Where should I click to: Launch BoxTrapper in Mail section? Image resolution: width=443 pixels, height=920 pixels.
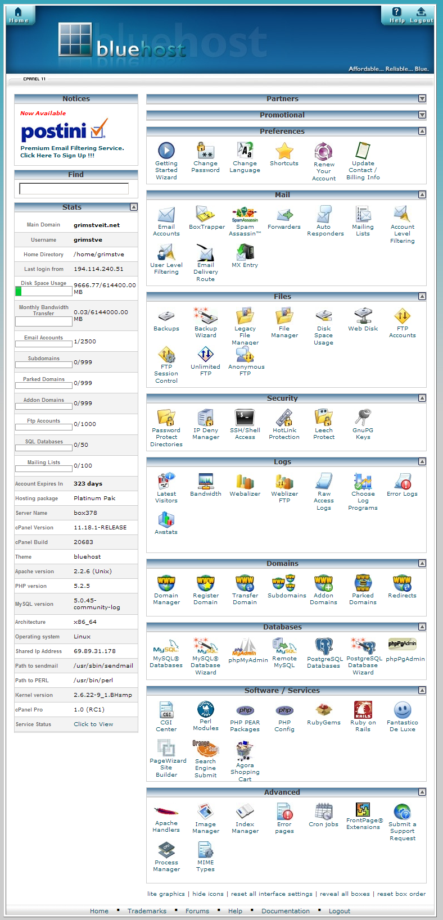tap(206, 218)
